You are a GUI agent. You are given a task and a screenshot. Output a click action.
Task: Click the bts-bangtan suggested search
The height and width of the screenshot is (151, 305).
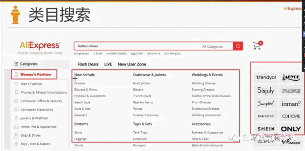pos(173,53)
